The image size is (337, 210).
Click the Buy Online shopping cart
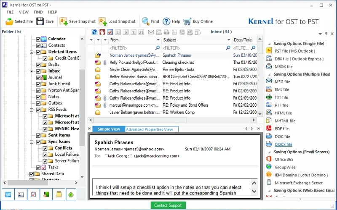pos(187,21)
